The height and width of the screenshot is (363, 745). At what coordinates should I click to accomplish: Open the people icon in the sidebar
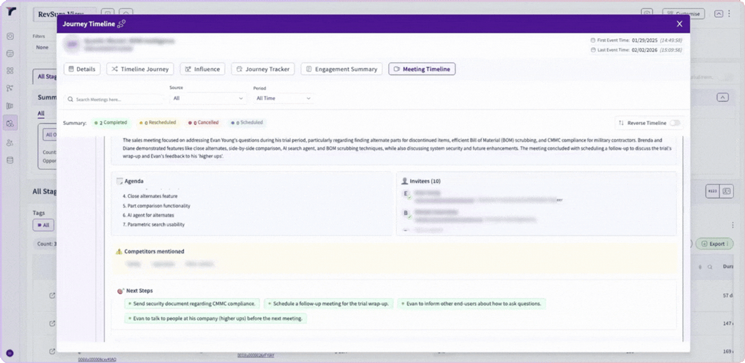10,142
